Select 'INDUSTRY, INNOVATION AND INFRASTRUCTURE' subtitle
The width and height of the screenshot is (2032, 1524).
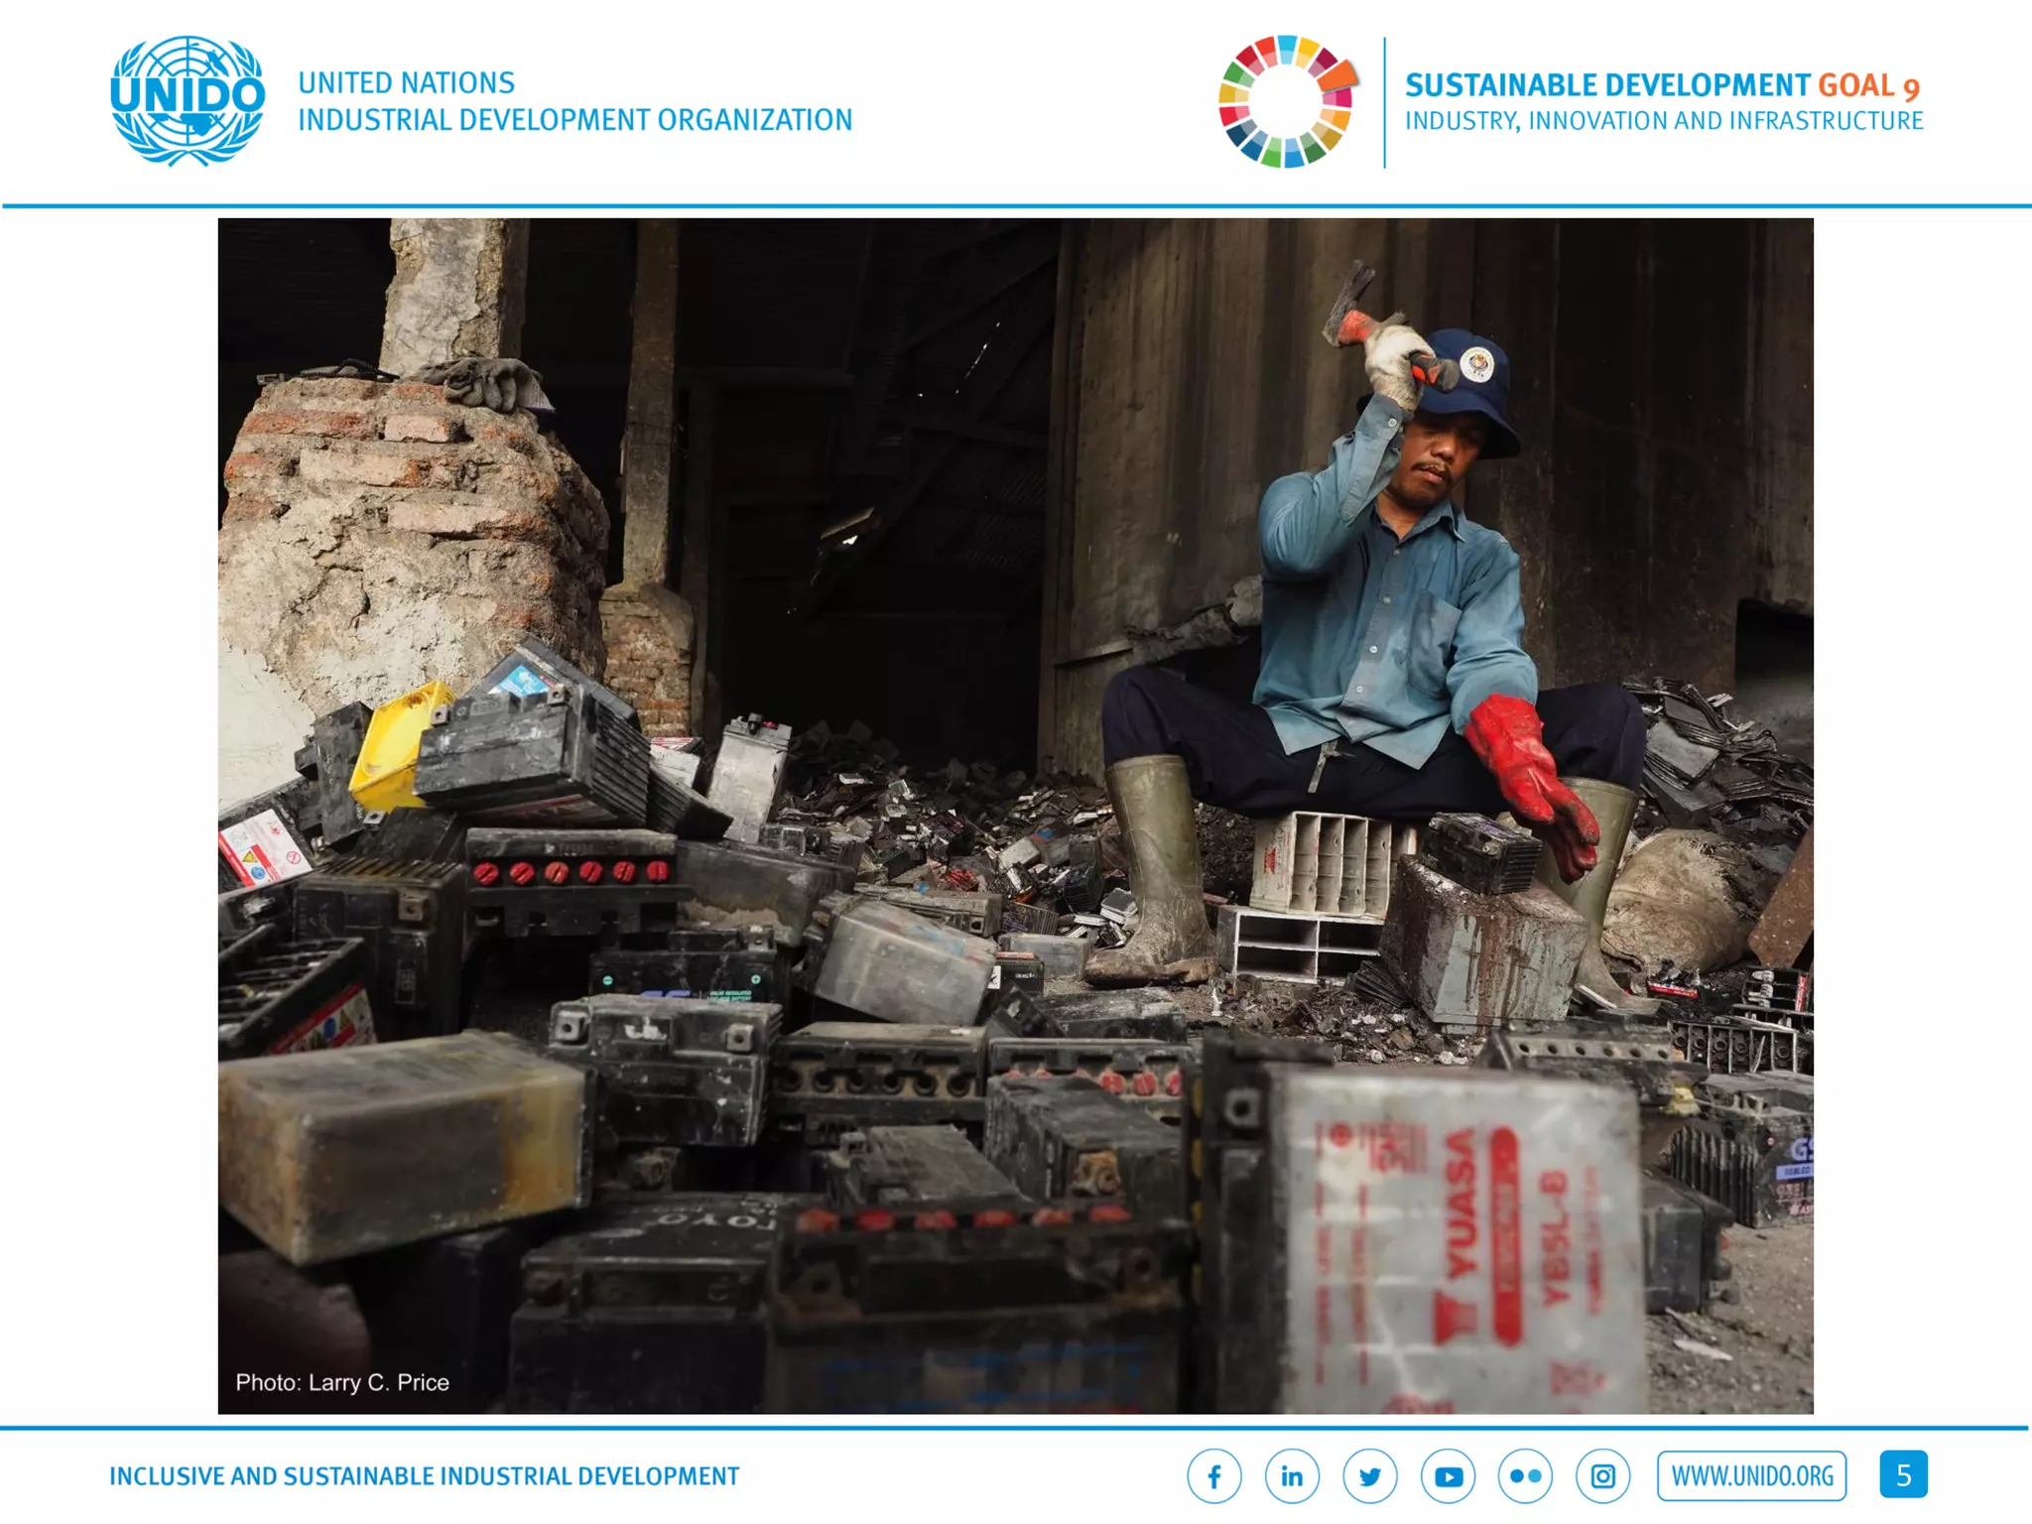click(1664, 121)
